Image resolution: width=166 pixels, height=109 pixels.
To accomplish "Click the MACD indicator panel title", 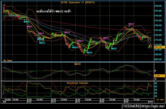I will [77, 64].
